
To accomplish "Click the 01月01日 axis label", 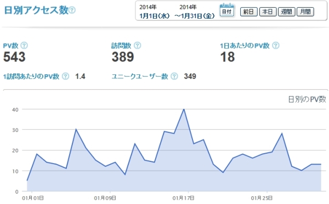I will click(33, 198).
